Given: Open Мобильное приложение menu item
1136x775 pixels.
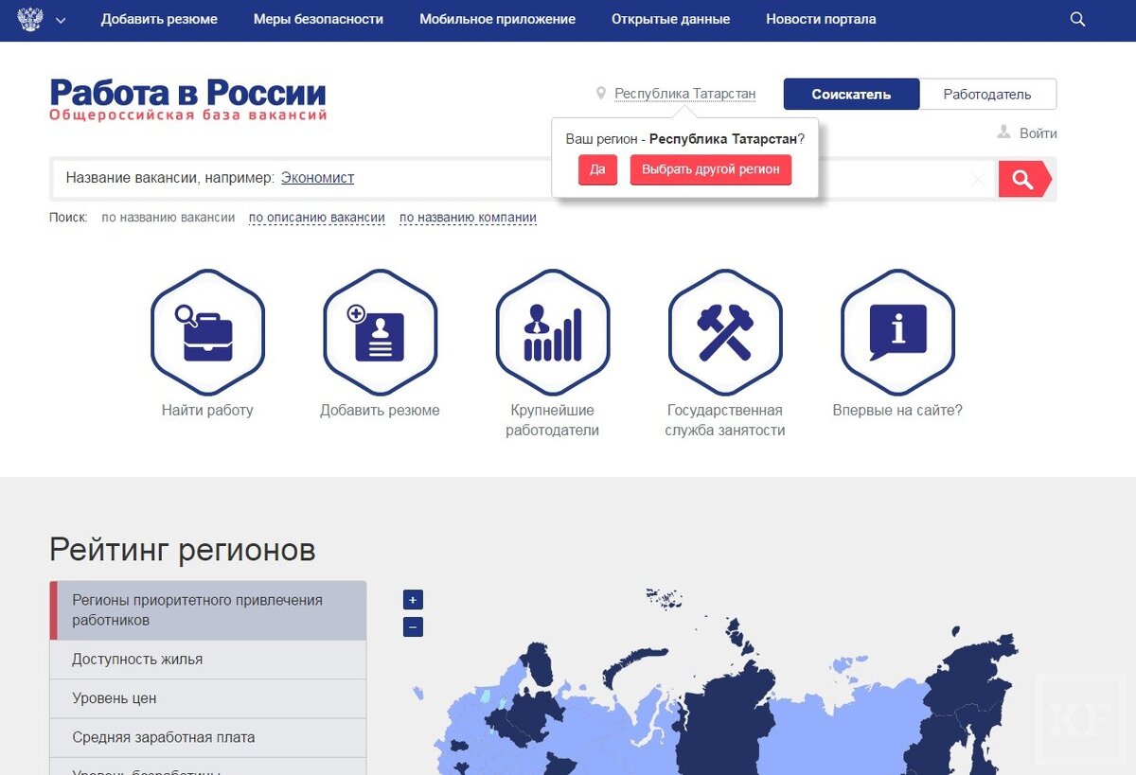Looking at the screenshot, I should coord(497,19).
